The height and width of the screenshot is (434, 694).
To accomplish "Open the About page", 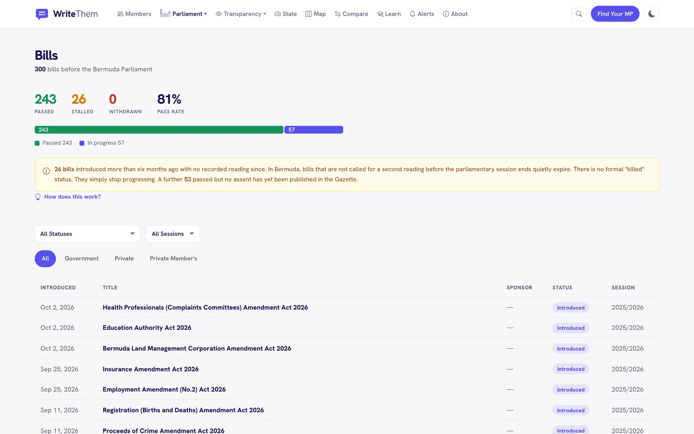I will [x=455, y=14].
